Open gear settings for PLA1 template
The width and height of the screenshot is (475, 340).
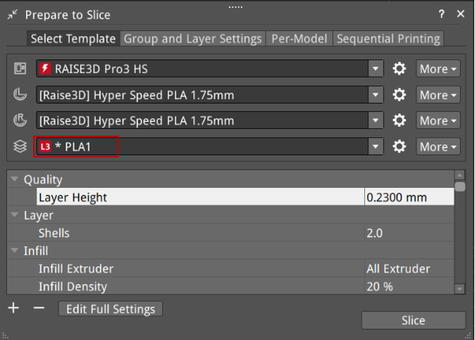[400, 147]
